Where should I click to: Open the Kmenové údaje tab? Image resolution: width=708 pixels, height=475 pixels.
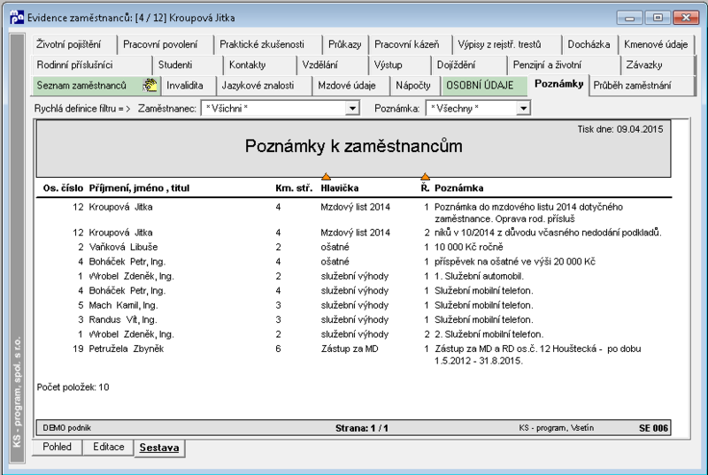(x=656, y=44)
